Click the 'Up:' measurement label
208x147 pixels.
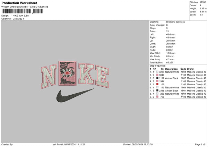click(x=151, y=41)
